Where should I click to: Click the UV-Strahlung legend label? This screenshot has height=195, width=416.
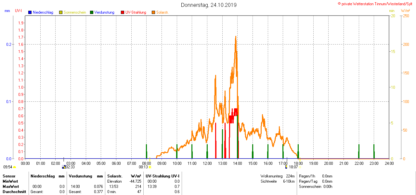pos(136,12)
